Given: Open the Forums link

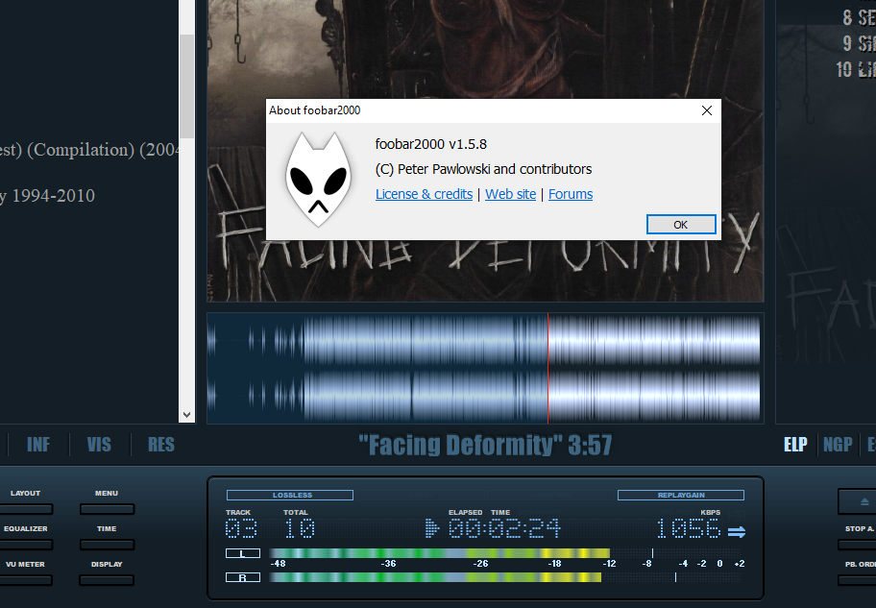Looking at the screenshot, I should click(x=571, y=194).
